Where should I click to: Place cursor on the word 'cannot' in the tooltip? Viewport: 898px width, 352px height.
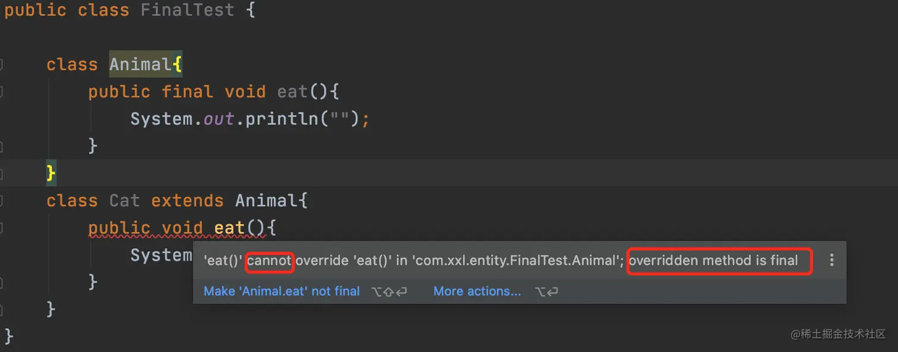(x=270, y=260)
